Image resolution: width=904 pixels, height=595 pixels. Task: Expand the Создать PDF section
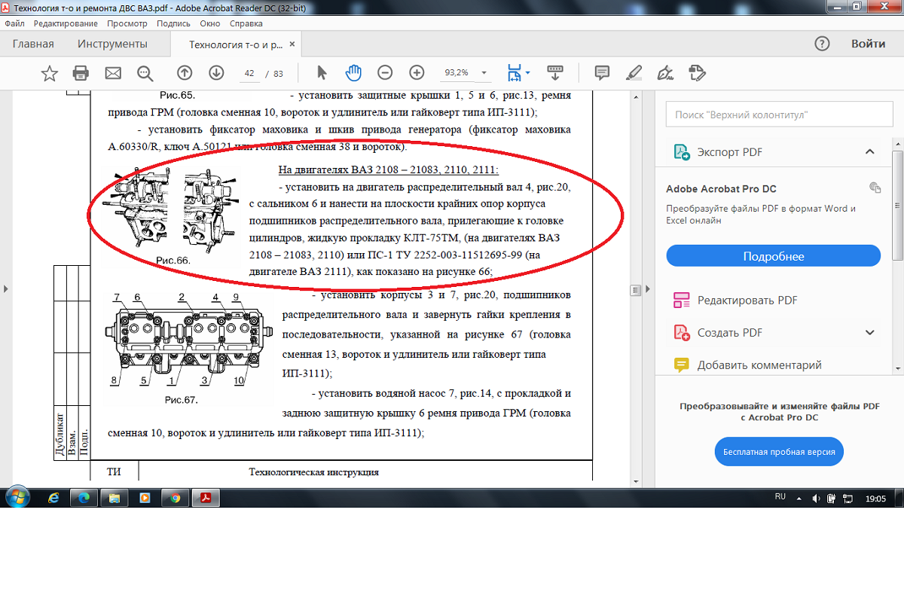869,333
